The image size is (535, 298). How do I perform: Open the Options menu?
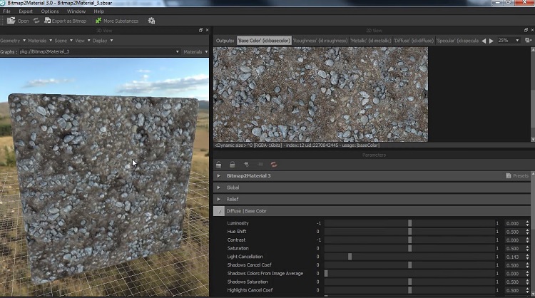(x=50, y=11)
